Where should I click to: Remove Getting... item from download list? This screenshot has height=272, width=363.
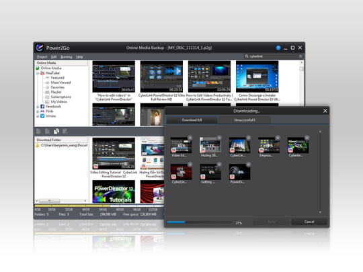(x=219, y=165)
